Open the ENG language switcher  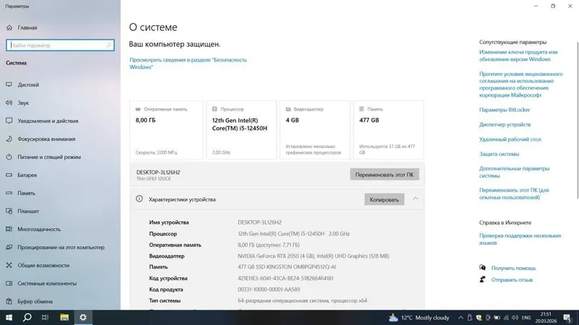[526, 318]
